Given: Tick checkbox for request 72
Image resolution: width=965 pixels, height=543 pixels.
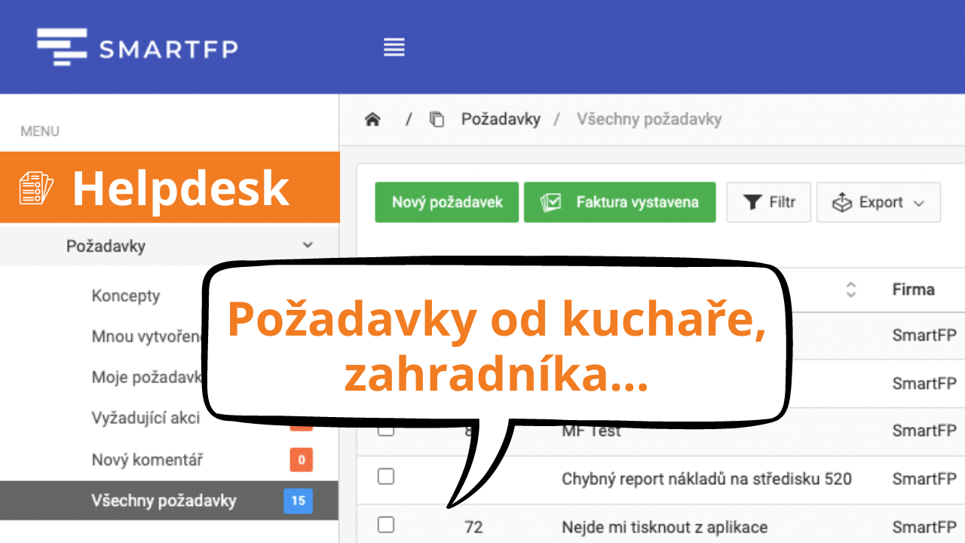Looking at the screenshot, I should [x=385, y=525].
